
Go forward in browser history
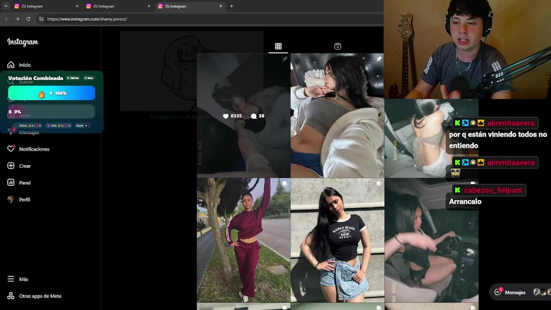17,19
